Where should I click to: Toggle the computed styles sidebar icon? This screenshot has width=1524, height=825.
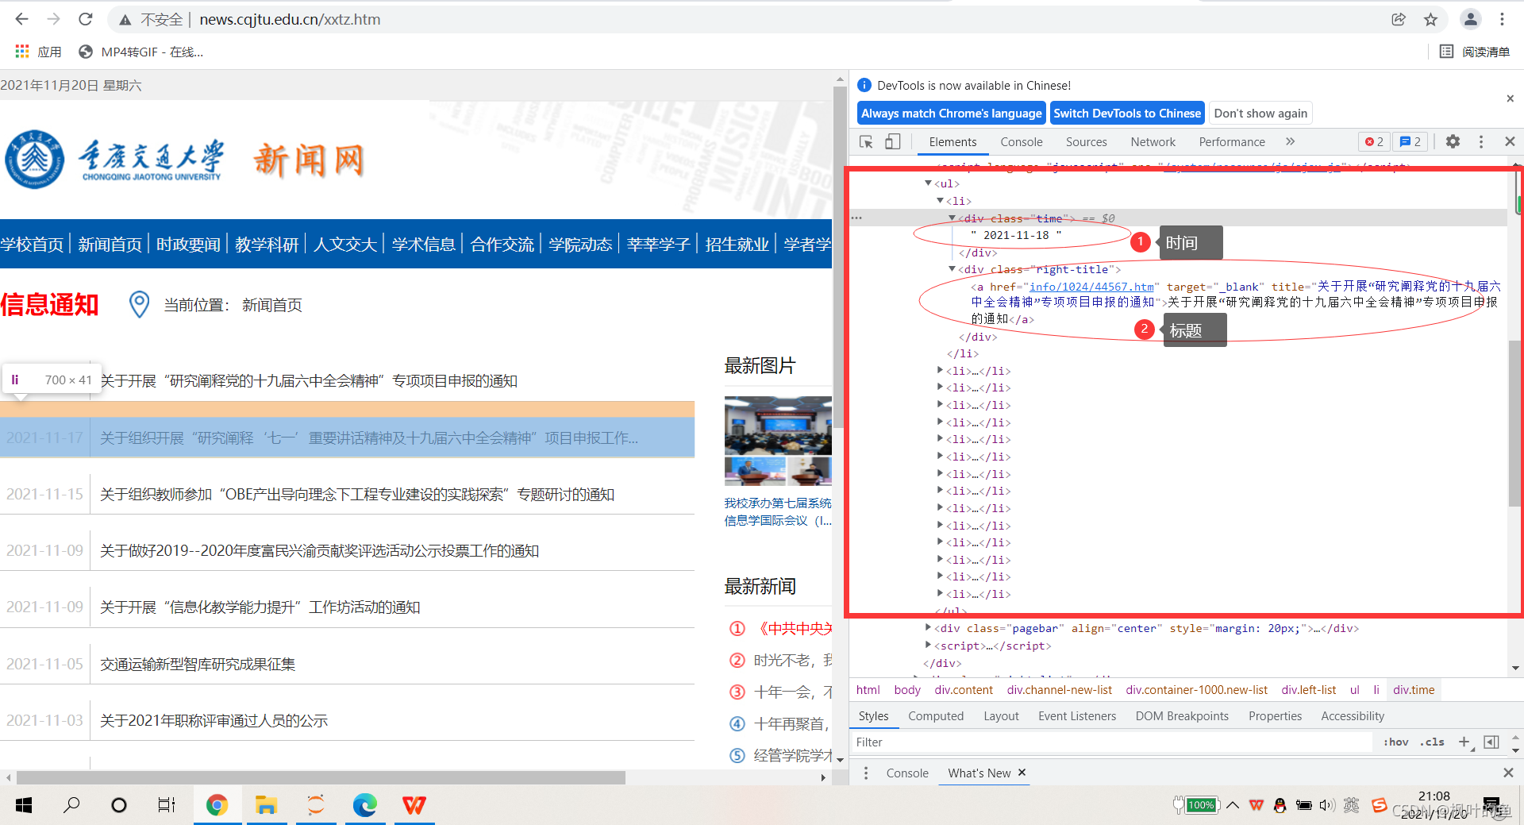[x=1491, y=742]
